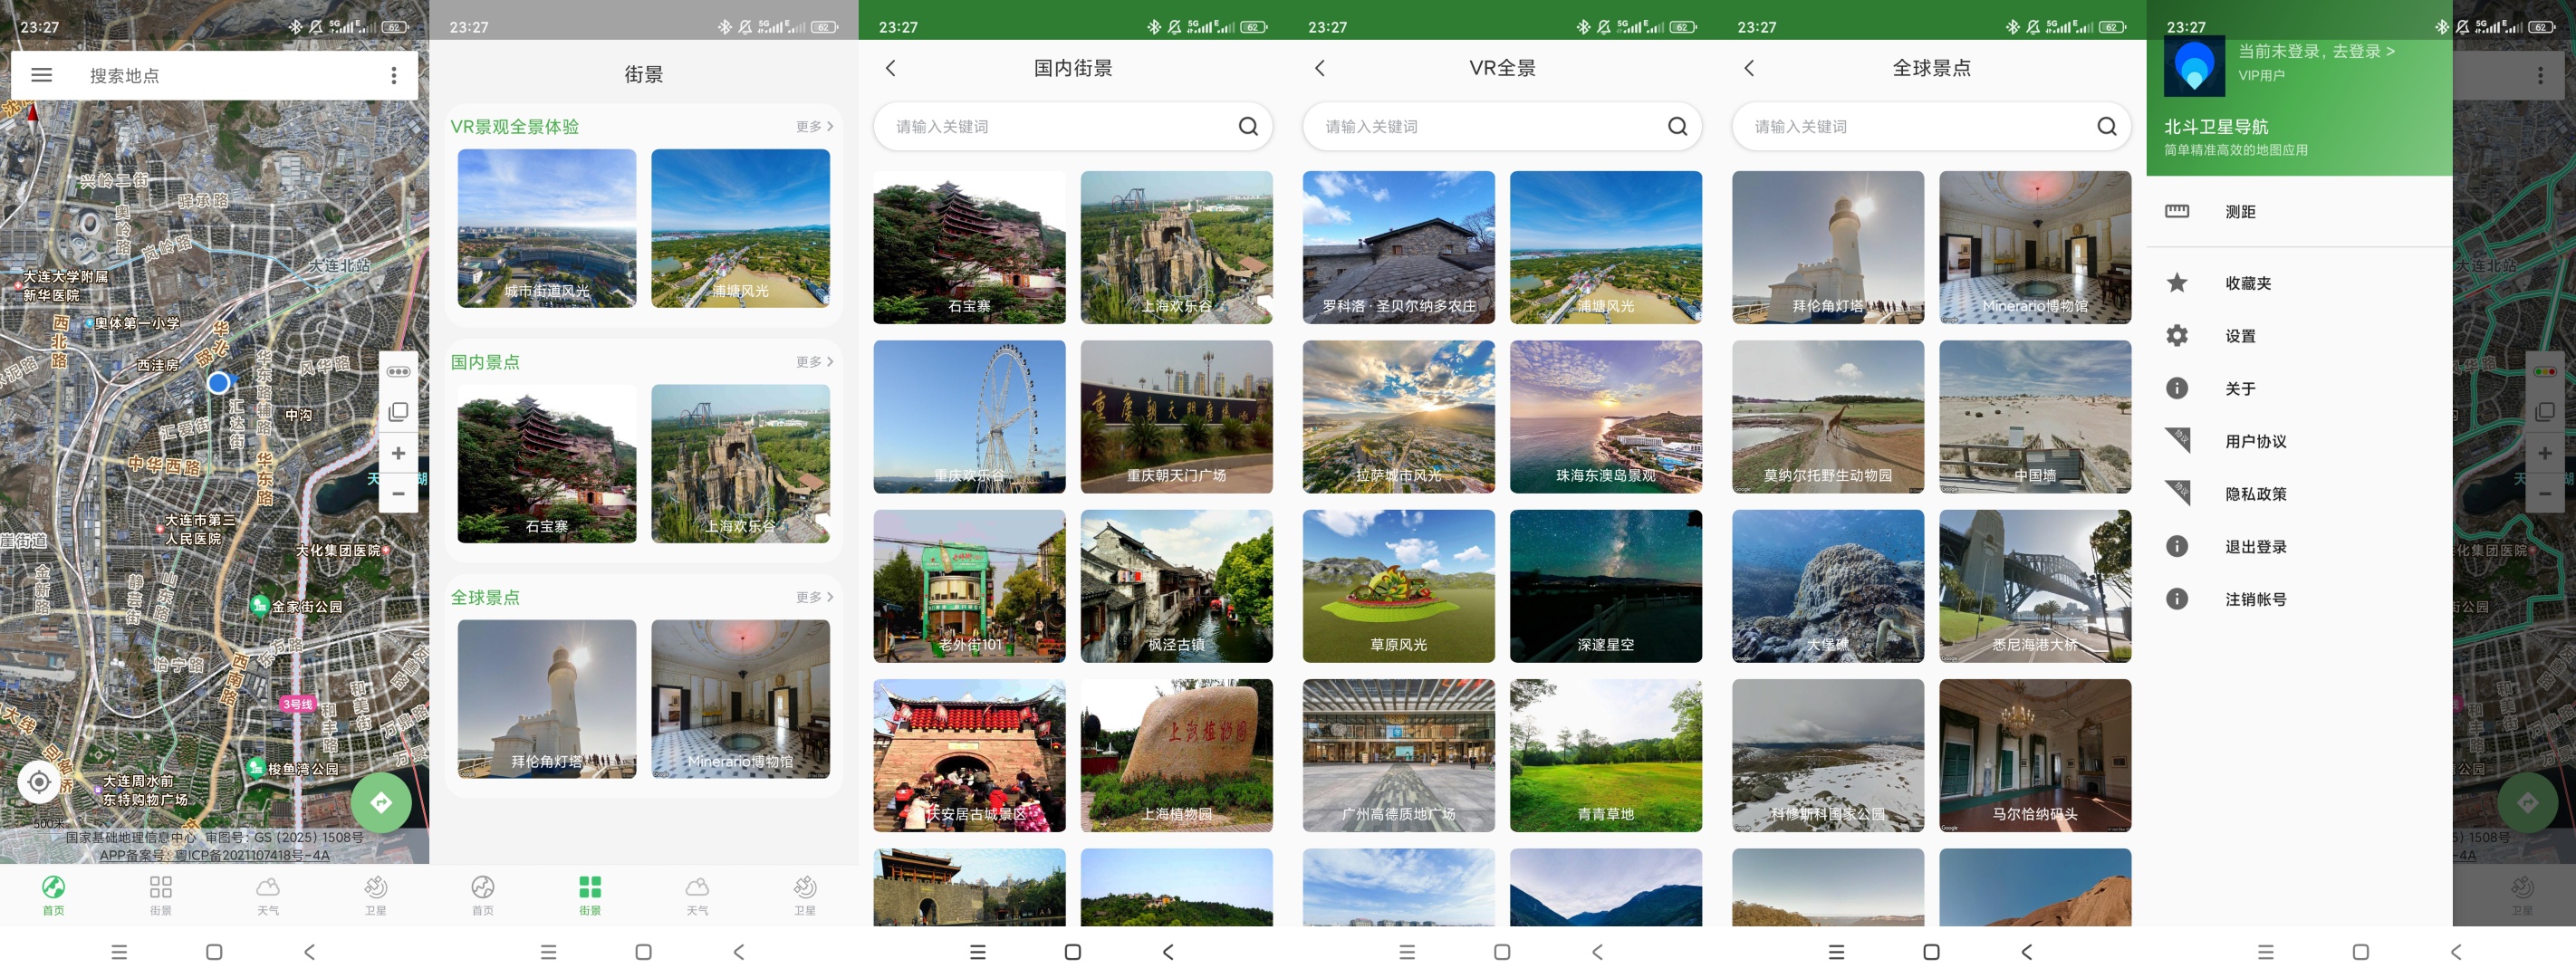Expand 更多 for VR景观全景体验
This screenshot has height=978, width=2576.
pyautogui.click(x=814, y=126)
